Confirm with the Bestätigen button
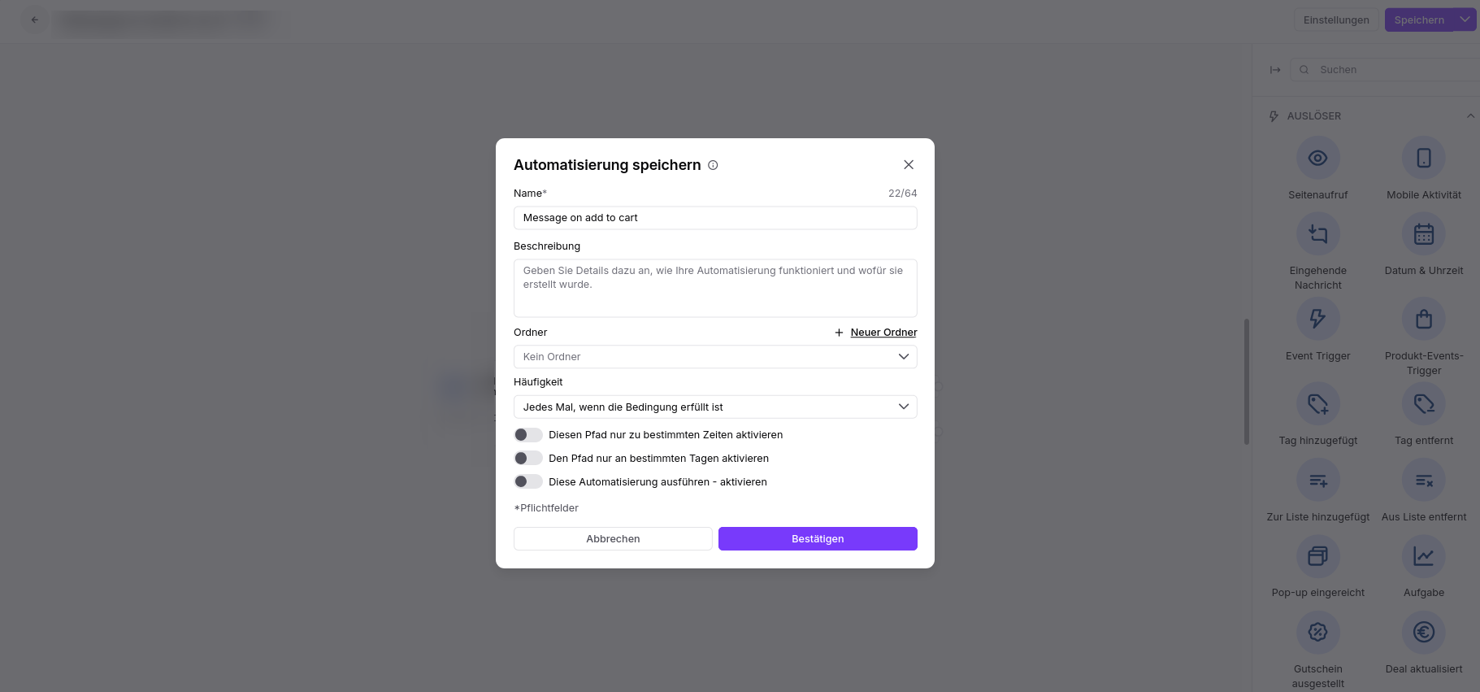The image size is (1480, 692). (818, 538)
